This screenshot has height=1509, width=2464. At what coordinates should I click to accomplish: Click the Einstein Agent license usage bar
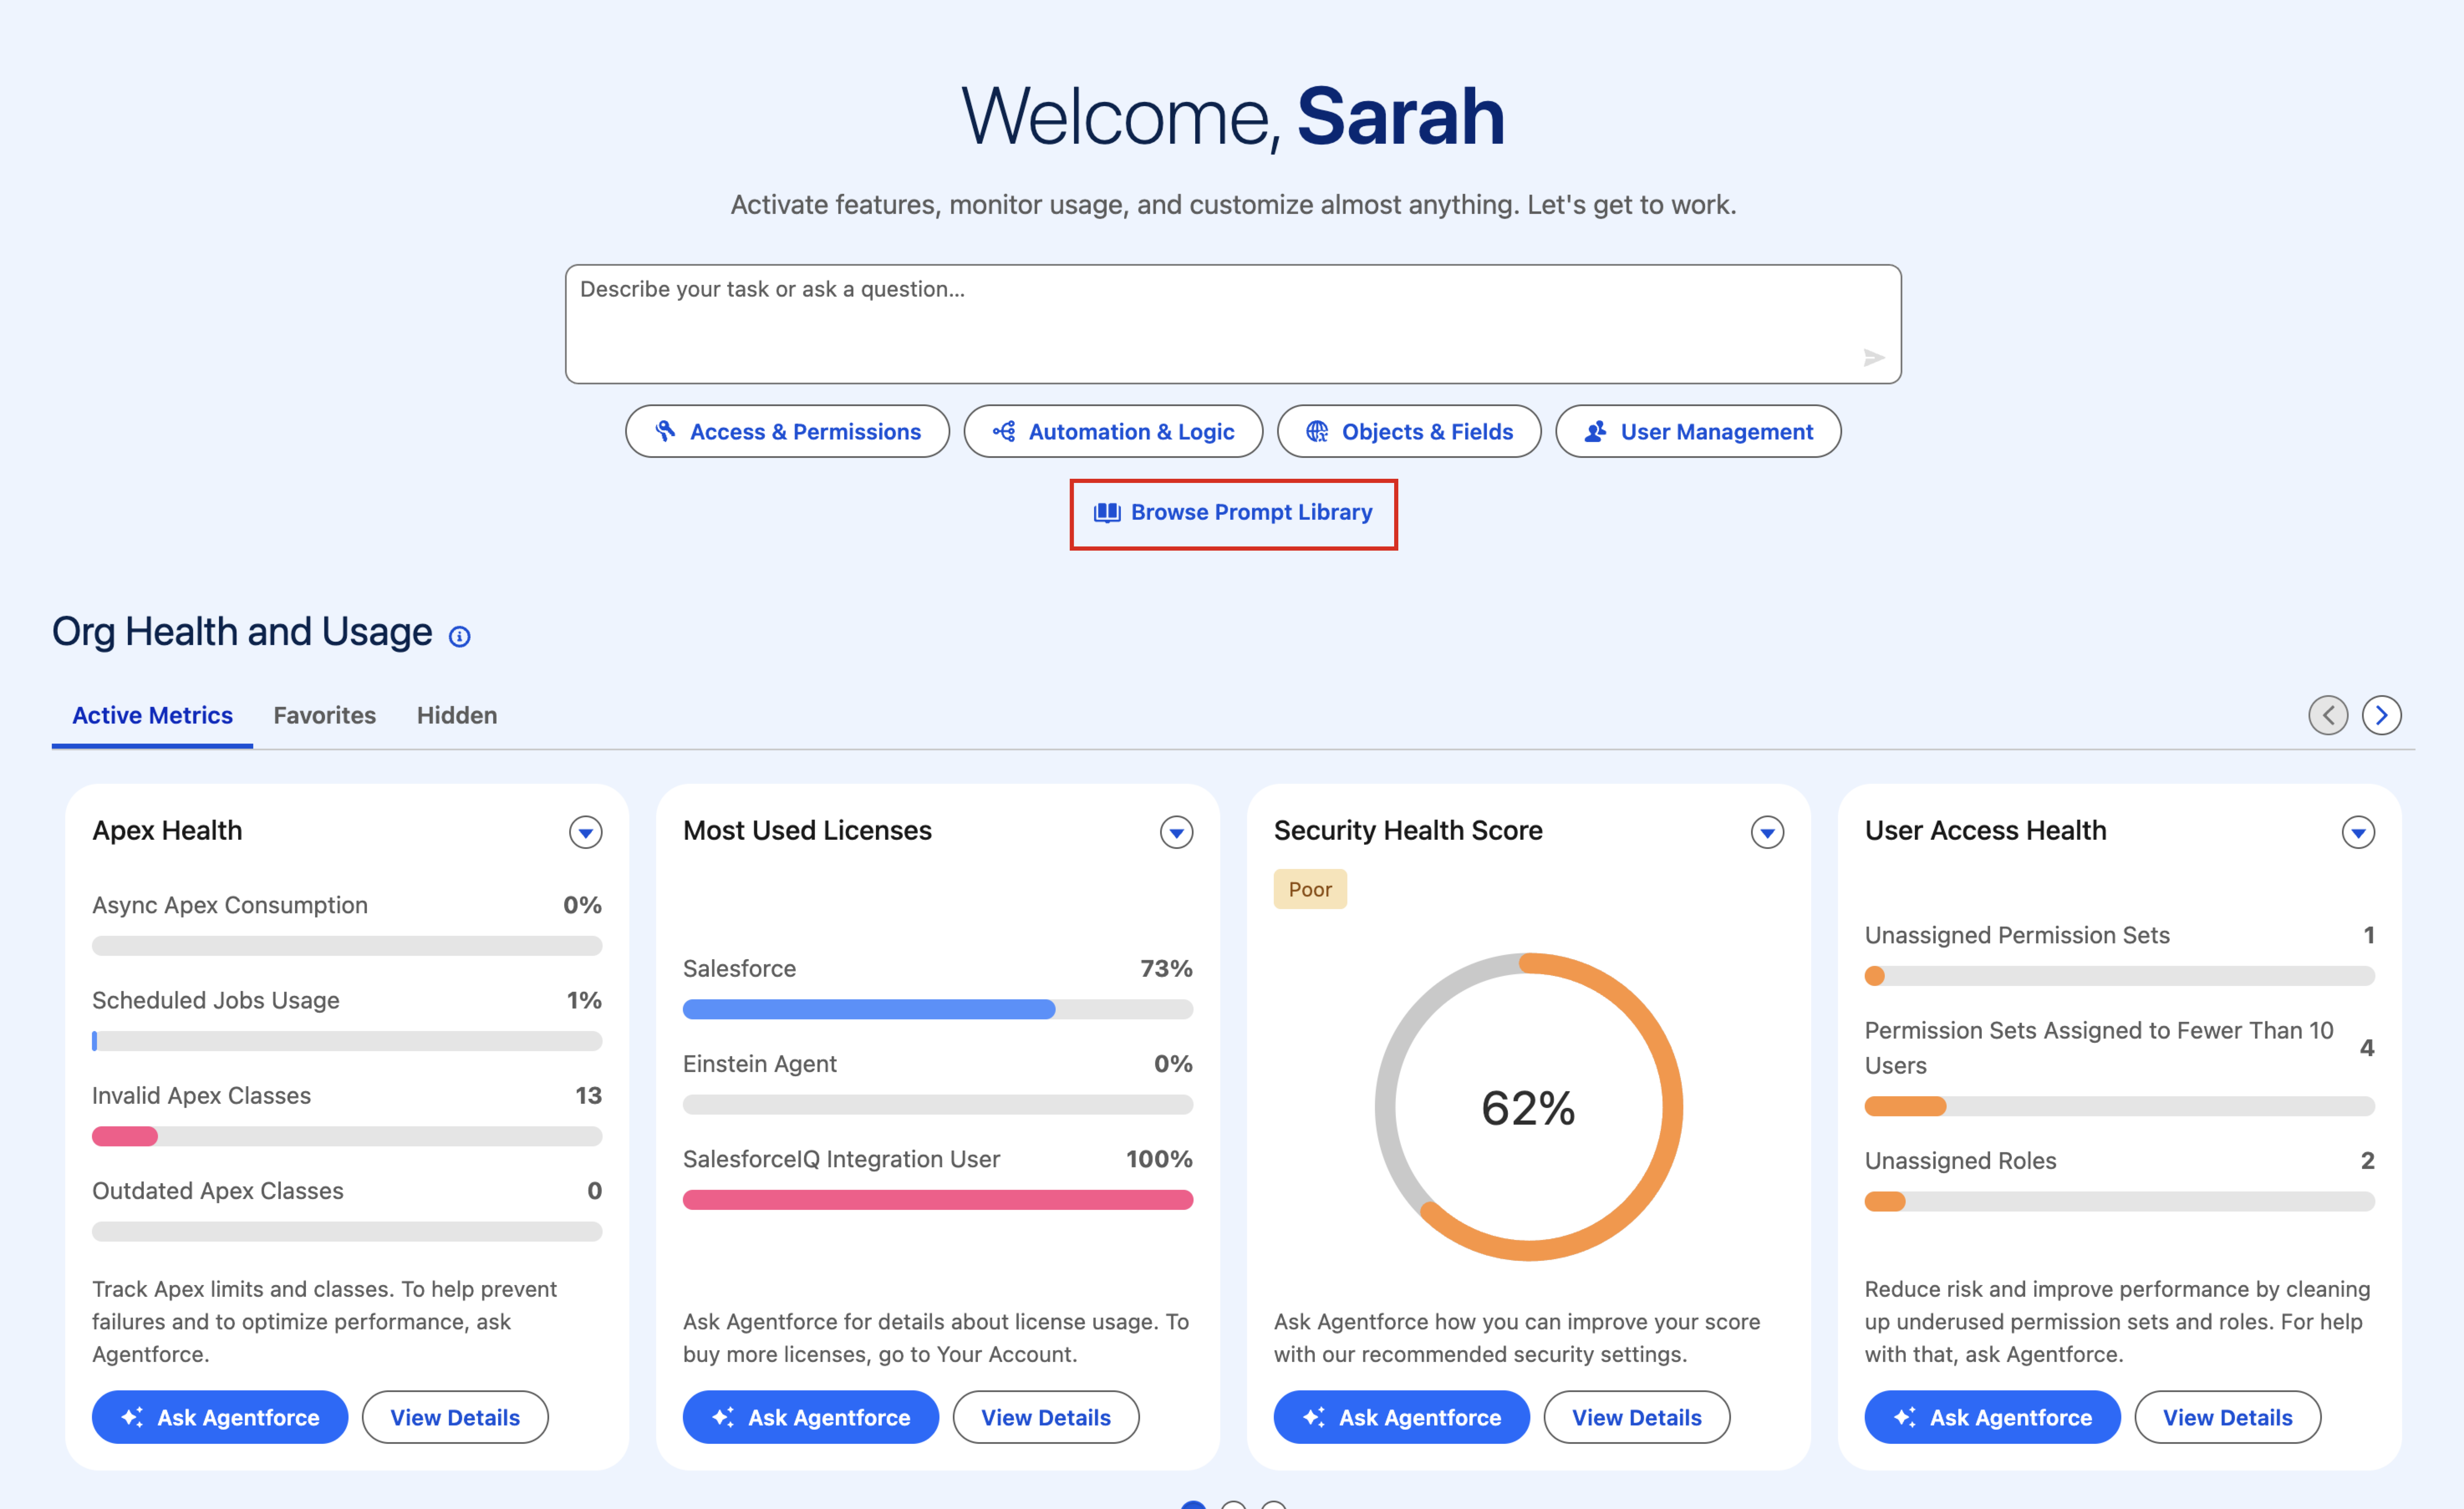tap(938, 1104)
